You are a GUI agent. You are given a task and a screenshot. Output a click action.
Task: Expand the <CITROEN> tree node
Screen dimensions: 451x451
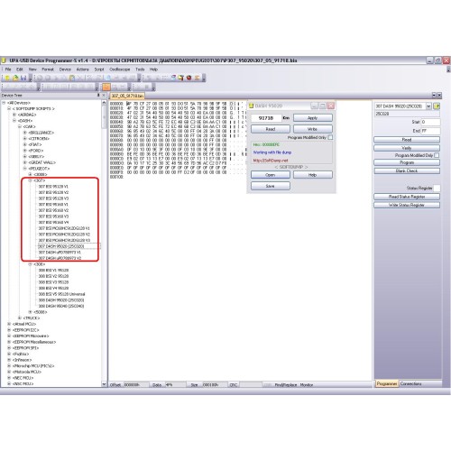(x=25, y=139)
